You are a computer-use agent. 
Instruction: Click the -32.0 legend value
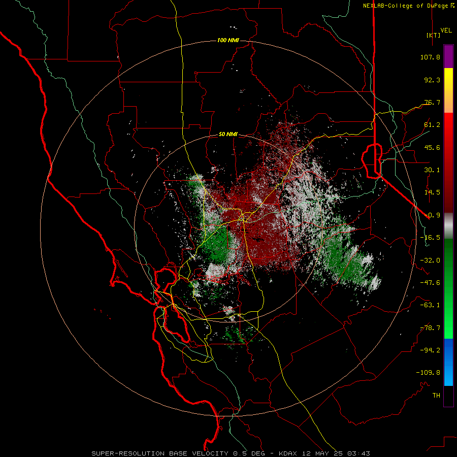tap(430, 260)
